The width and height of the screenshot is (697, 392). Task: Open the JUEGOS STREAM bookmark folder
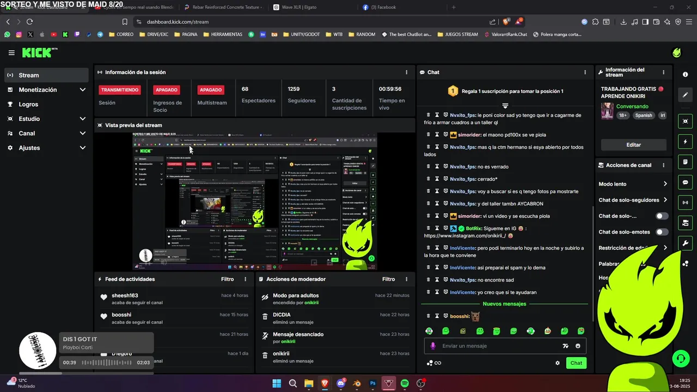point(457,34)
